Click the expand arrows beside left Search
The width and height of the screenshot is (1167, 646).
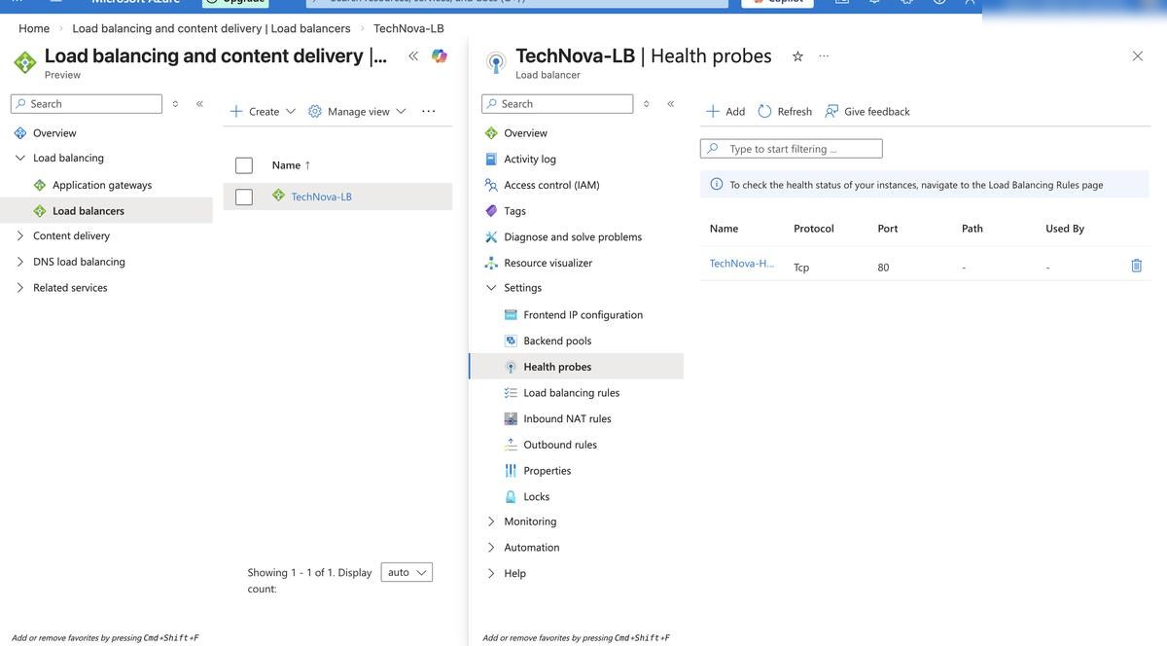pos(175,104)
